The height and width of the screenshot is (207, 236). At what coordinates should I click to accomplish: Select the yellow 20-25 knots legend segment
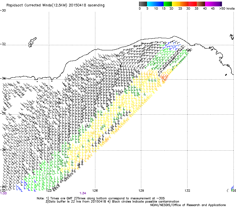(x=176, y=4)
